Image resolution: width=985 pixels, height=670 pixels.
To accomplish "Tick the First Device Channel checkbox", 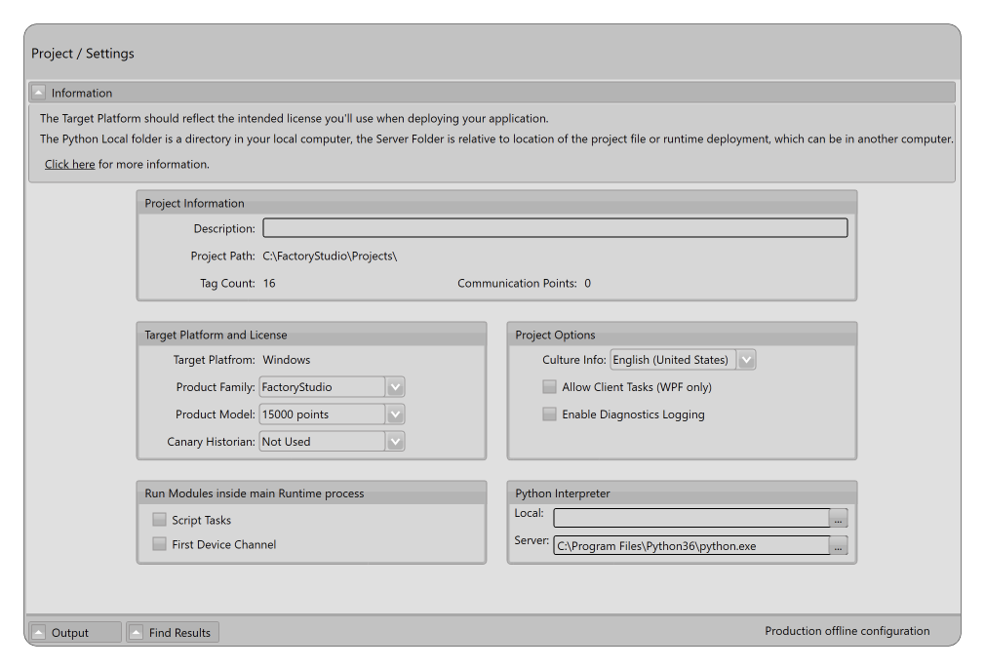I will [x=160, y=544].
